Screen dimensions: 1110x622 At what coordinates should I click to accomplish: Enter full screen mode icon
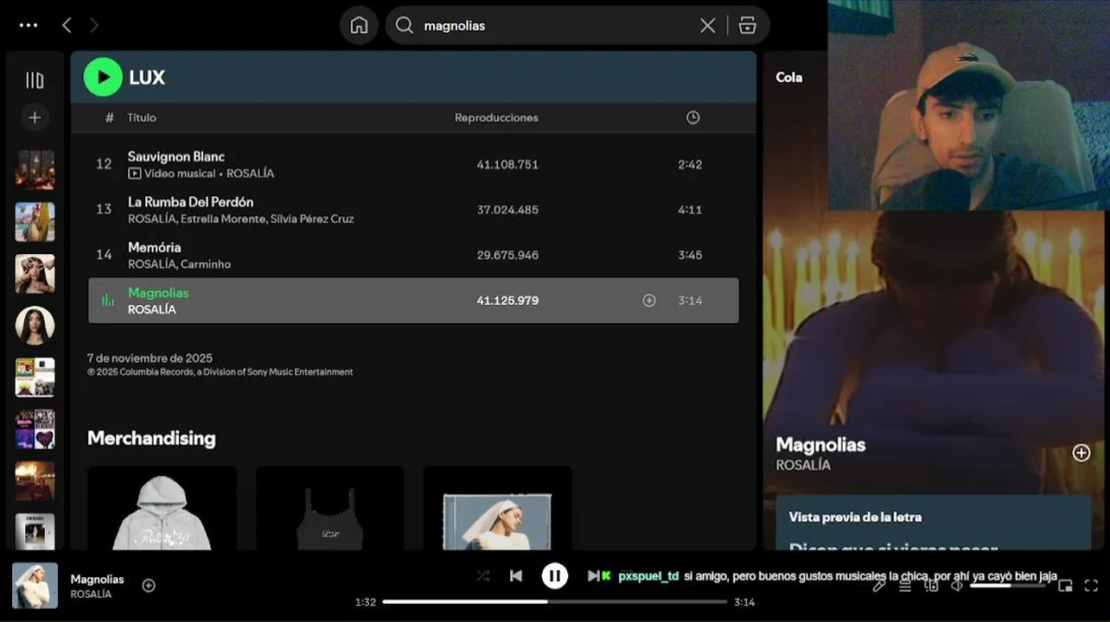[1091, 586]
